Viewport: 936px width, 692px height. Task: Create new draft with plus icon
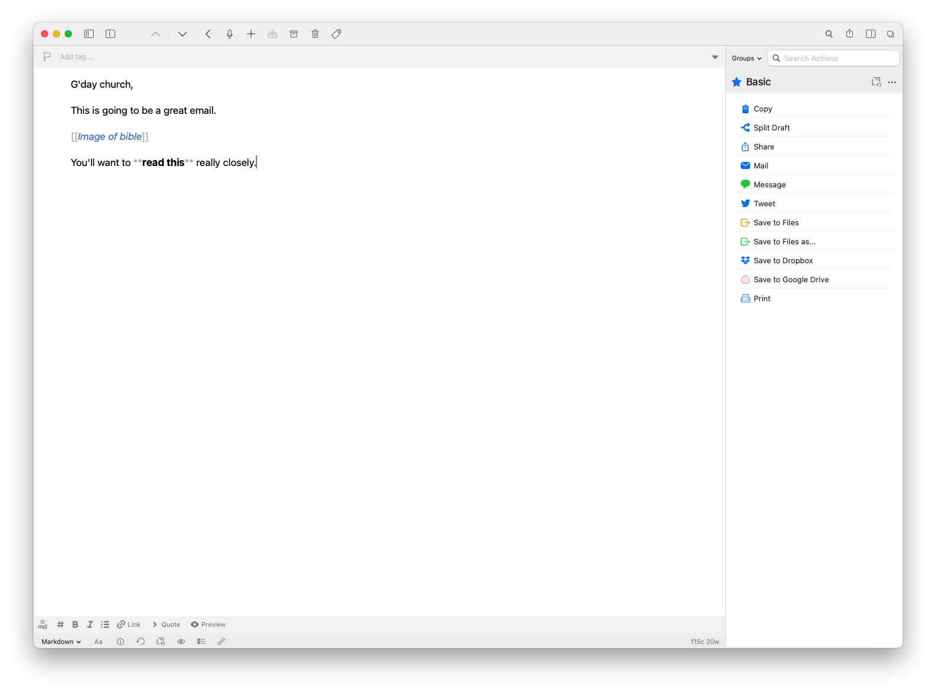click(251, 34)
